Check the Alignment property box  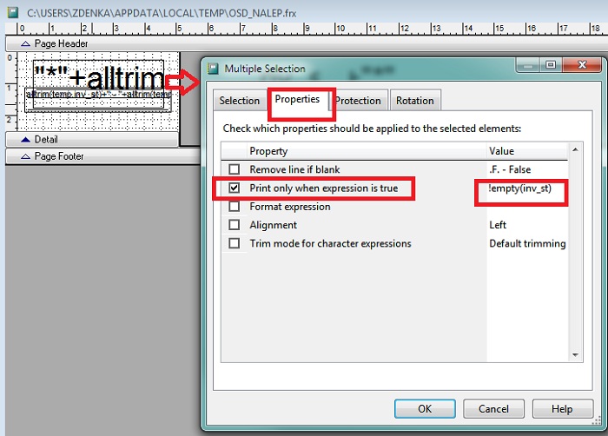pyautogui.click(x=234, y=225)
